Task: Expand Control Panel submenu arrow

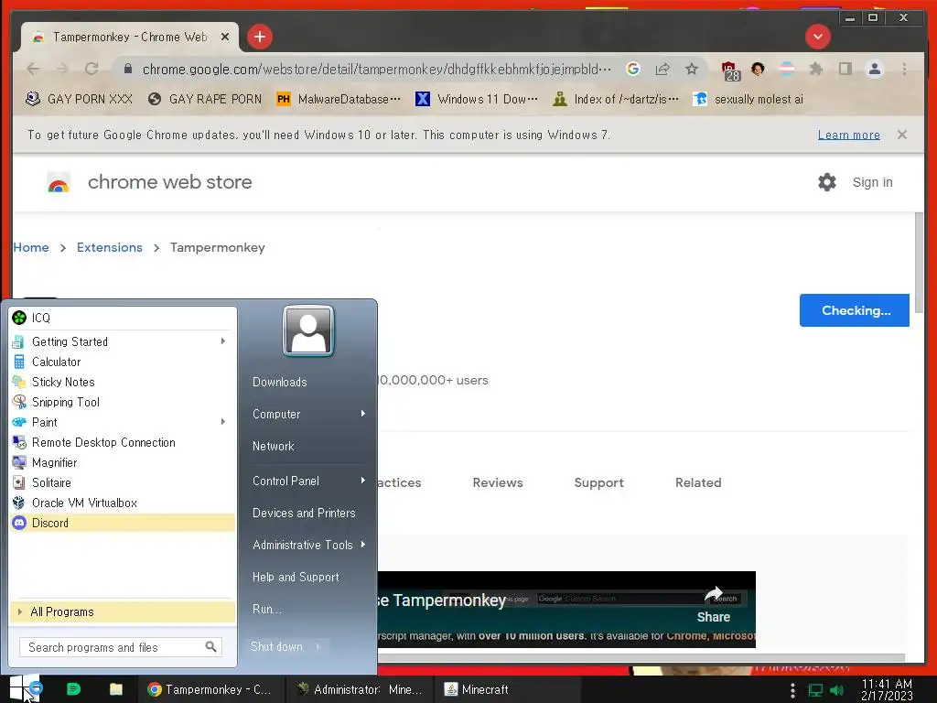Action: click(x=362, y=480)
